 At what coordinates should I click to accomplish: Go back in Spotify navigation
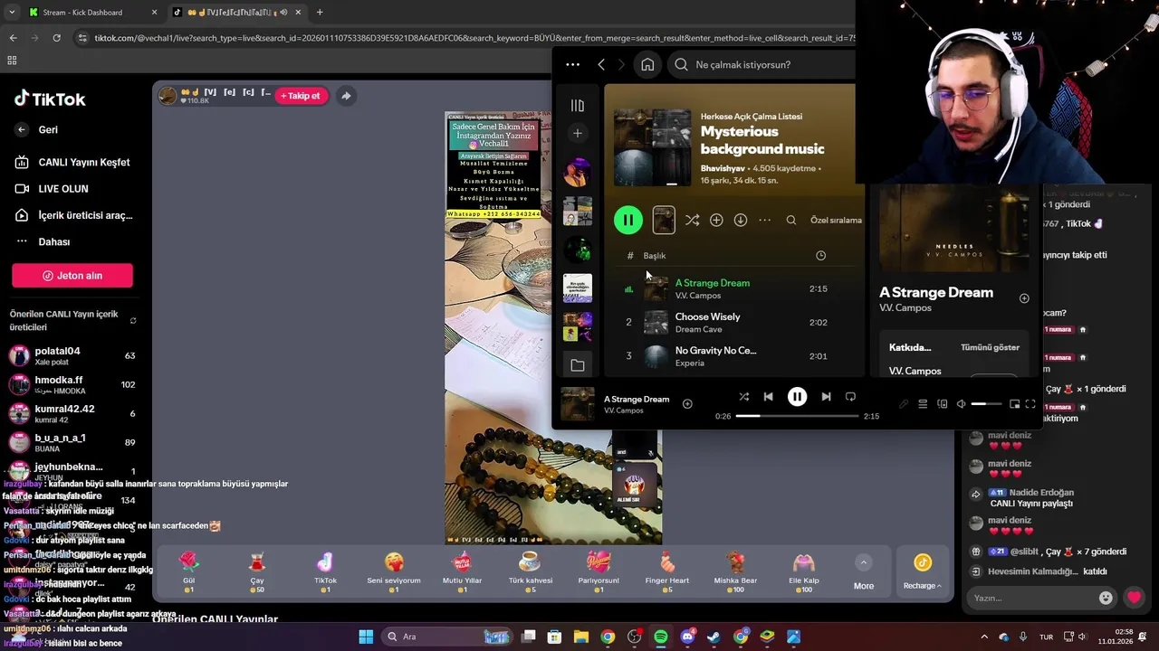click(601, 64)
